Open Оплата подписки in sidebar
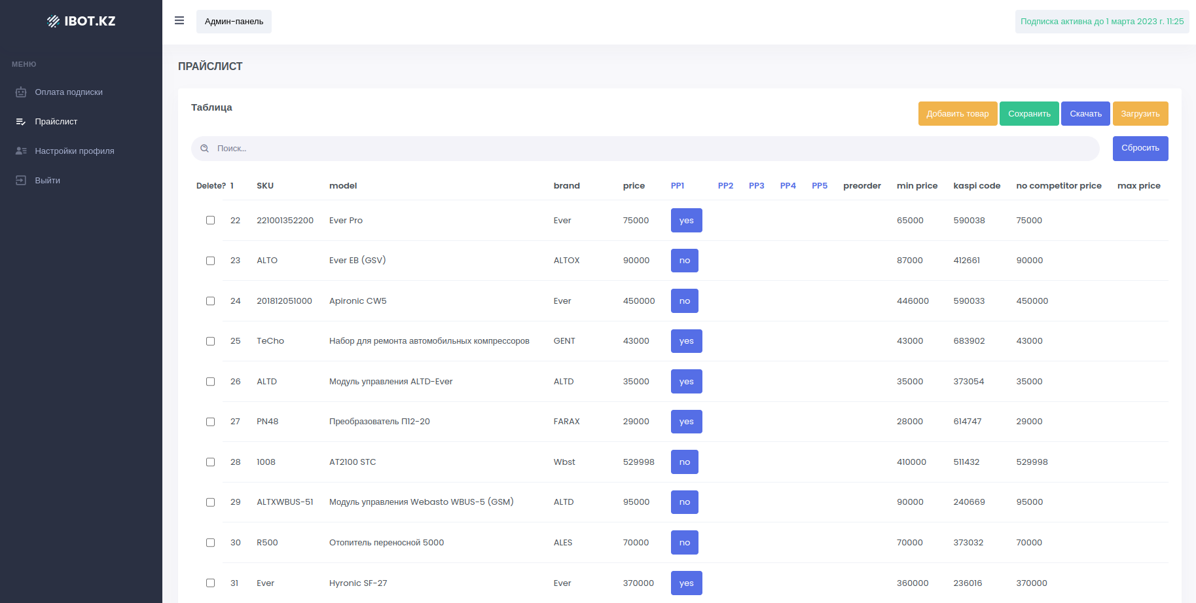 [69, 92]
